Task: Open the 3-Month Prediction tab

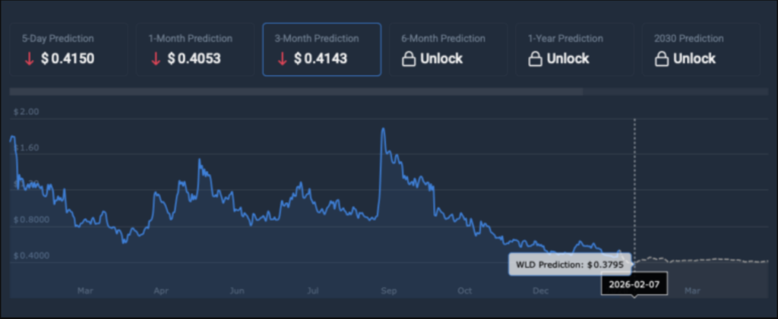Action: (321, 49)
